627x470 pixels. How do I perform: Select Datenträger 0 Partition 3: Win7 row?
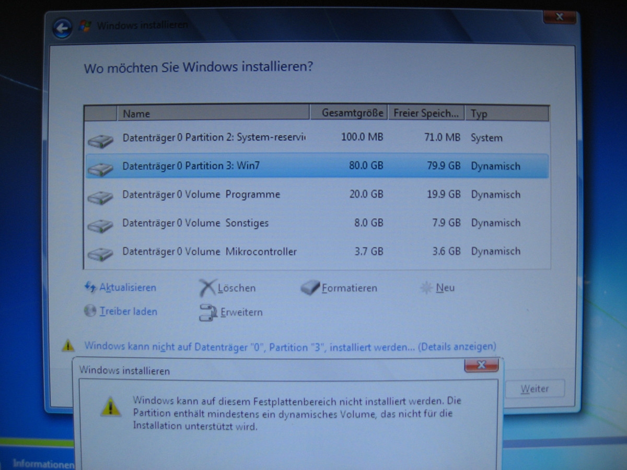317,166
